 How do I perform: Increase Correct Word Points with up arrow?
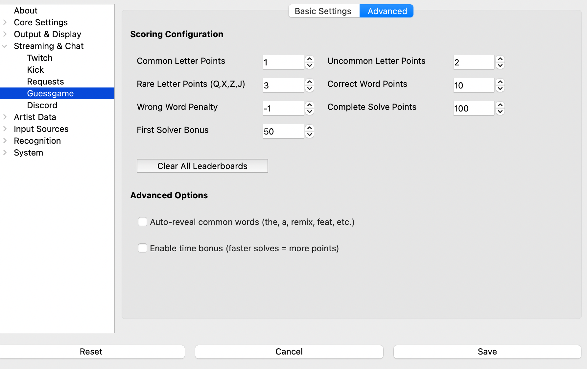point(500,82)
